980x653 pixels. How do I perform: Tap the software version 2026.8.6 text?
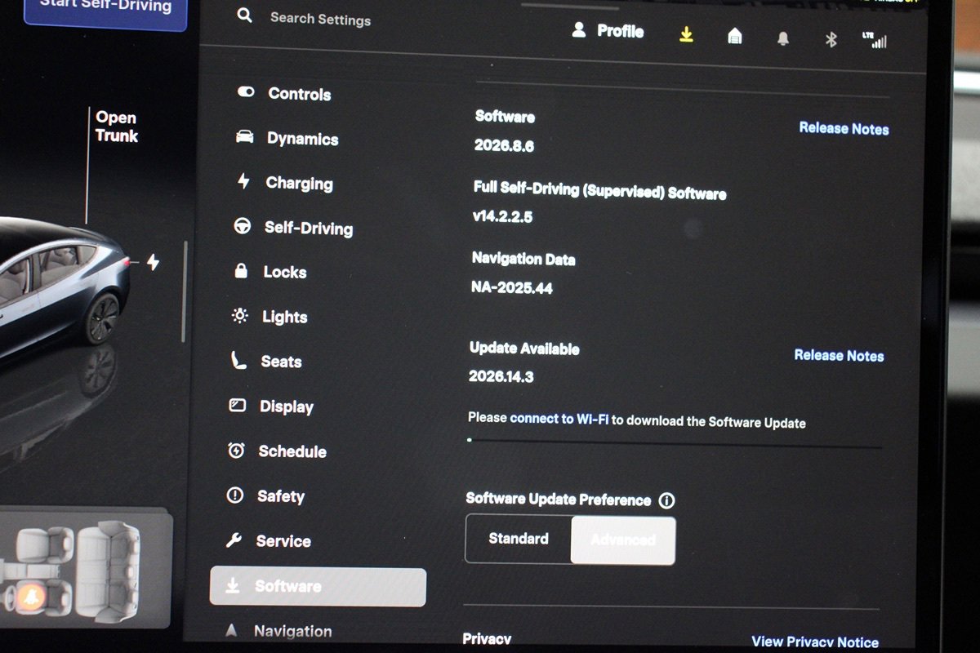tap(504, 147)
